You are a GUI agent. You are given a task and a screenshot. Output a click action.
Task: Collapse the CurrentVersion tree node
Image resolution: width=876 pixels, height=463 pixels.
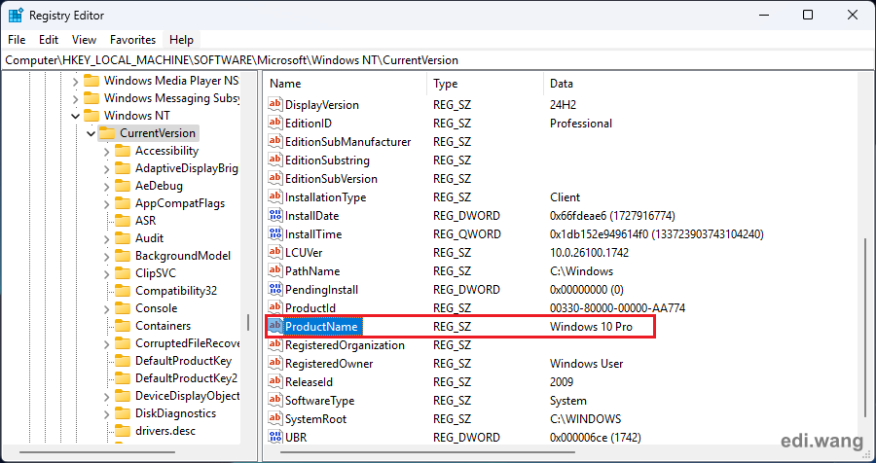point(91,133)
